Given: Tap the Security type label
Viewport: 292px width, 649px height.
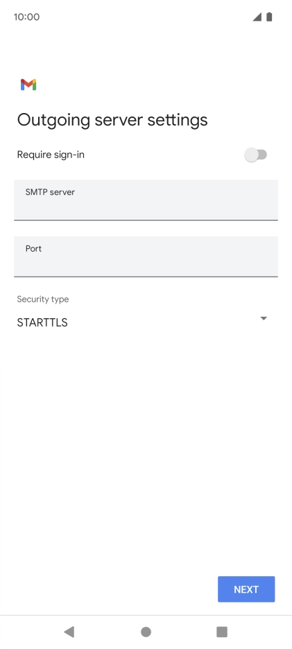Looking at the screenshot, I should (x=43, y=299).
